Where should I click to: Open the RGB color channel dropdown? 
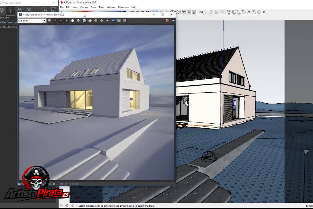pos(32,21)
